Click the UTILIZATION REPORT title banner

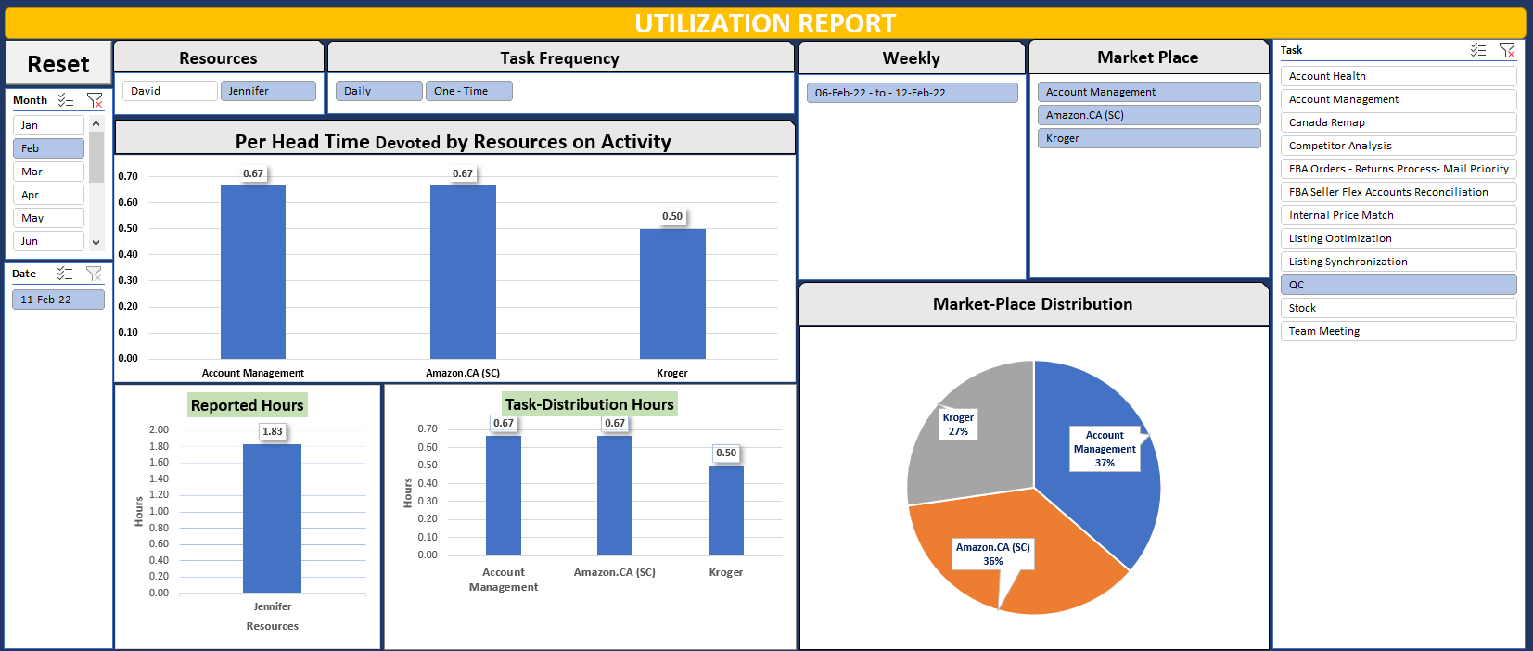coord(765,23)
